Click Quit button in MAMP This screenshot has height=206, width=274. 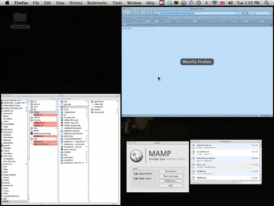(171, 185)
